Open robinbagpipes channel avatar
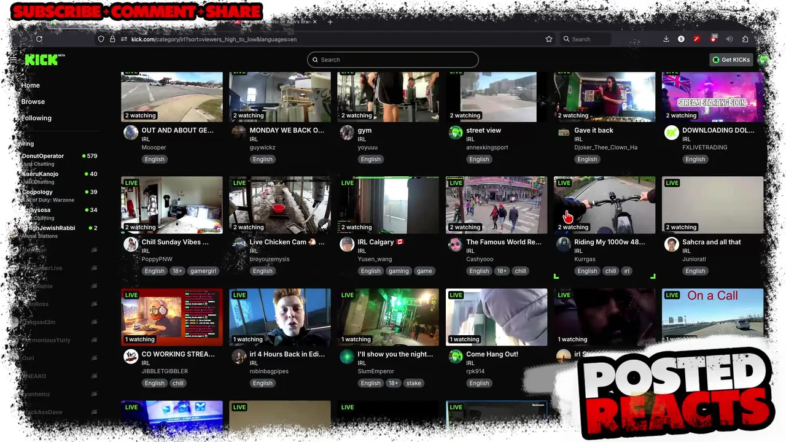Image resolution: width=786 pixels, height=442 pixels. [239, 357]
